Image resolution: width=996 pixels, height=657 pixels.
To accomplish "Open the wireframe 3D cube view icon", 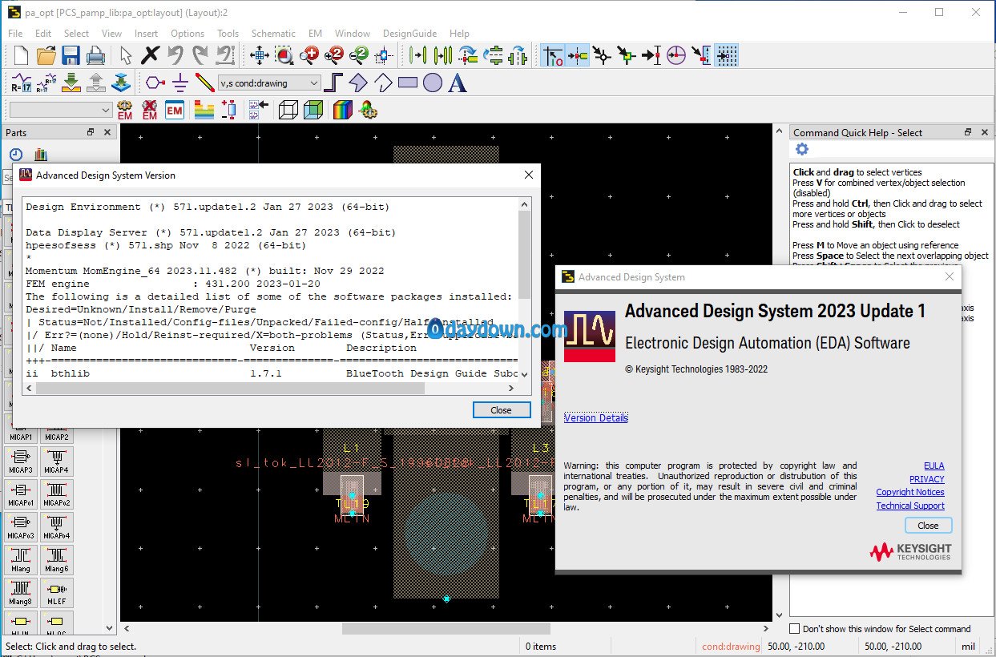I will pyautogui.click(x=288, y=110).
